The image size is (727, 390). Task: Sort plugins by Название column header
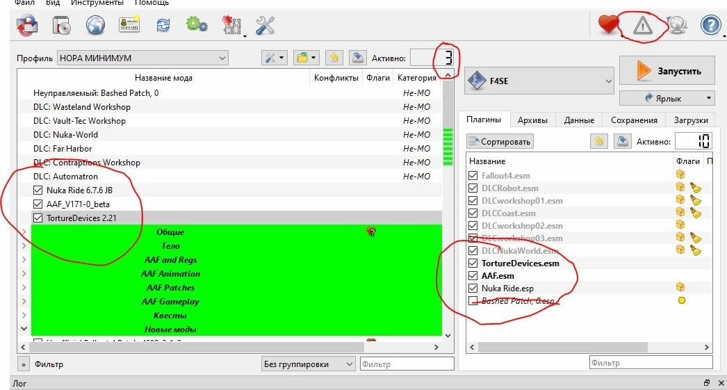[570, 161]
